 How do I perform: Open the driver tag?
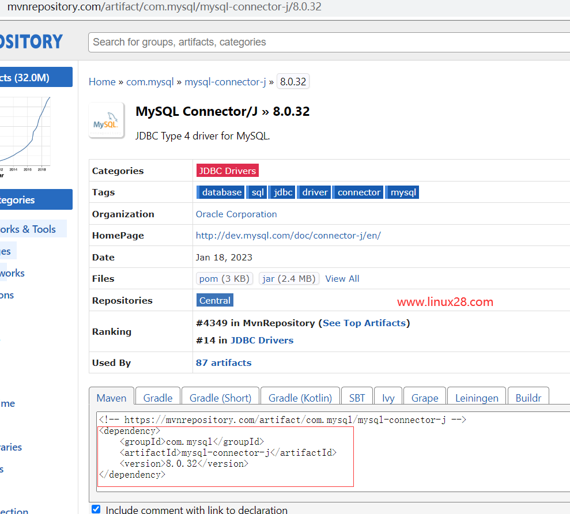[x=315, y=192]
